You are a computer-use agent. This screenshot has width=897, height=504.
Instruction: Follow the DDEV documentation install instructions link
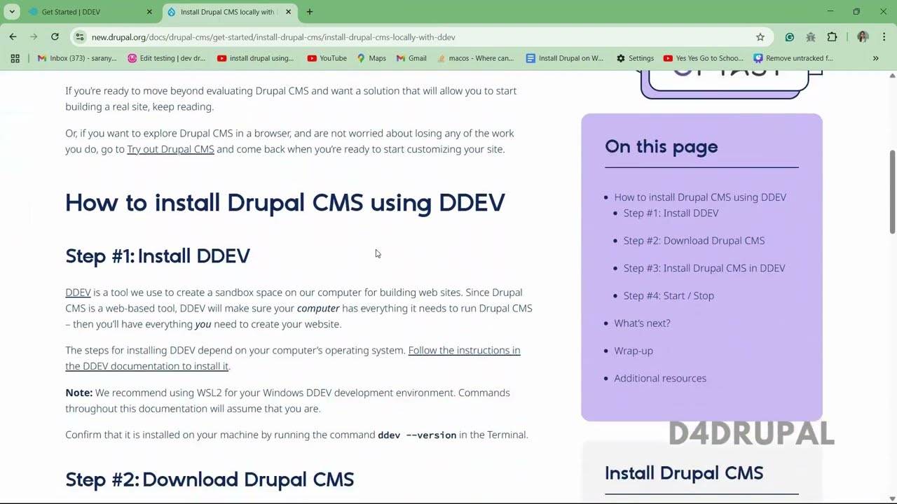pos(293,358)
